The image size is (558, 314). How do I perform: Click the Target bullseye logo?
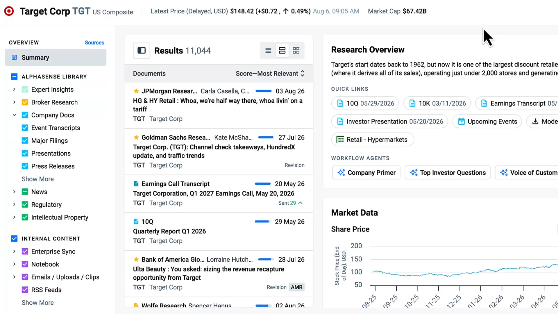[9, 11]
